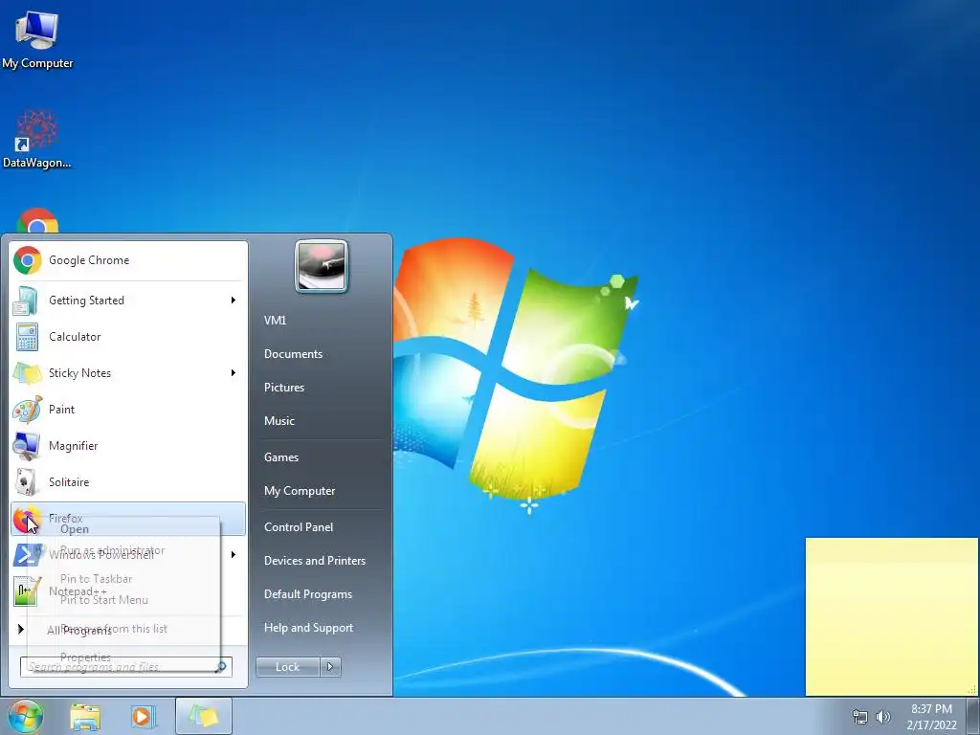Launch Google Chrome from Start menu
This screenshot has width=980, height=735.
click(x=127, y=260)
